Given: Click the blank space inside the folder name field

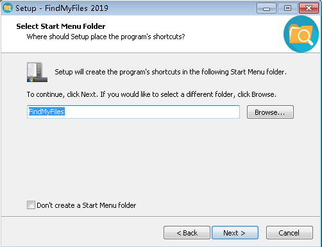Looking at the screenshot, I should pyautogui.click(x=152, y=112).
